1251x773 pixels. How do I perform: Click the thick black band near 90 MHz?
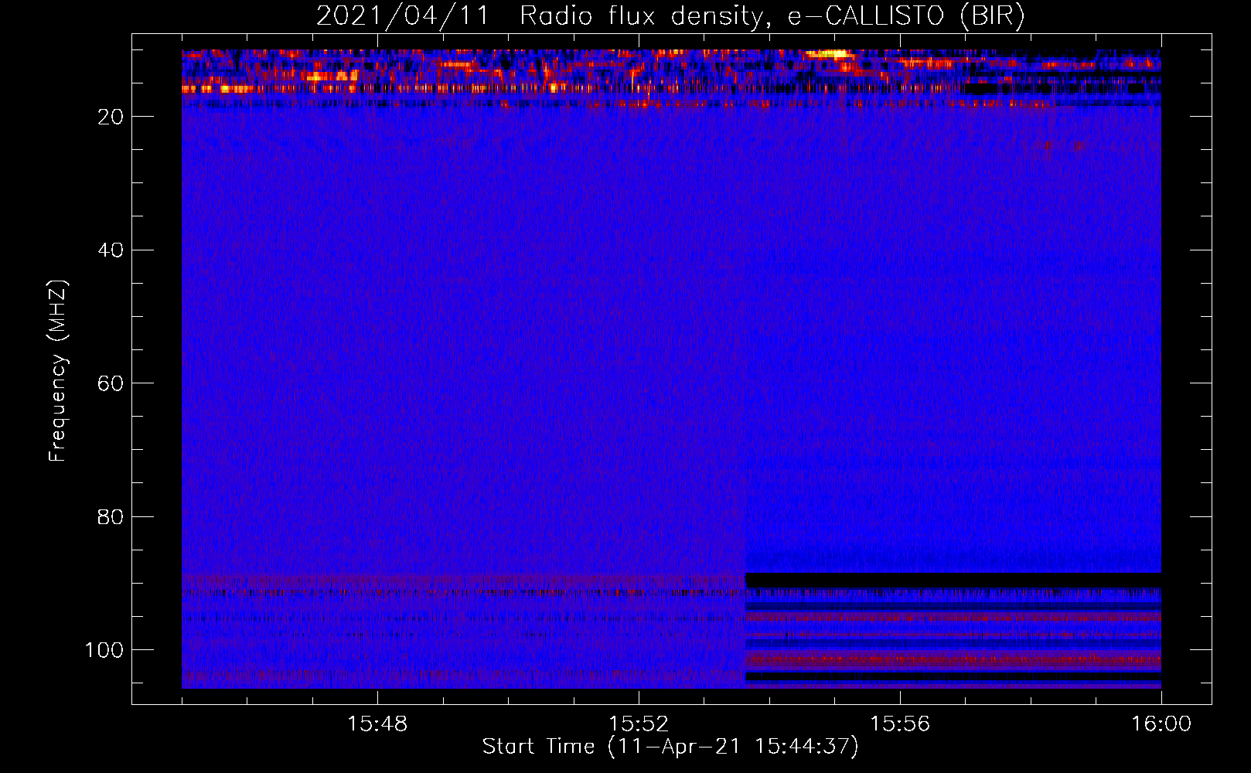point(953,581)
